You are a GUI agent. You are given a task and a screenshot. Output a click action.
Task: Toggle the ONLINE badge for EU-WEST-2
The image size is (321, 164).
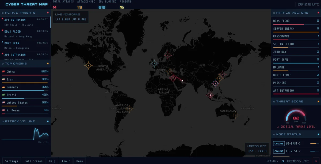pyautogui.click(x=279, y=151)
